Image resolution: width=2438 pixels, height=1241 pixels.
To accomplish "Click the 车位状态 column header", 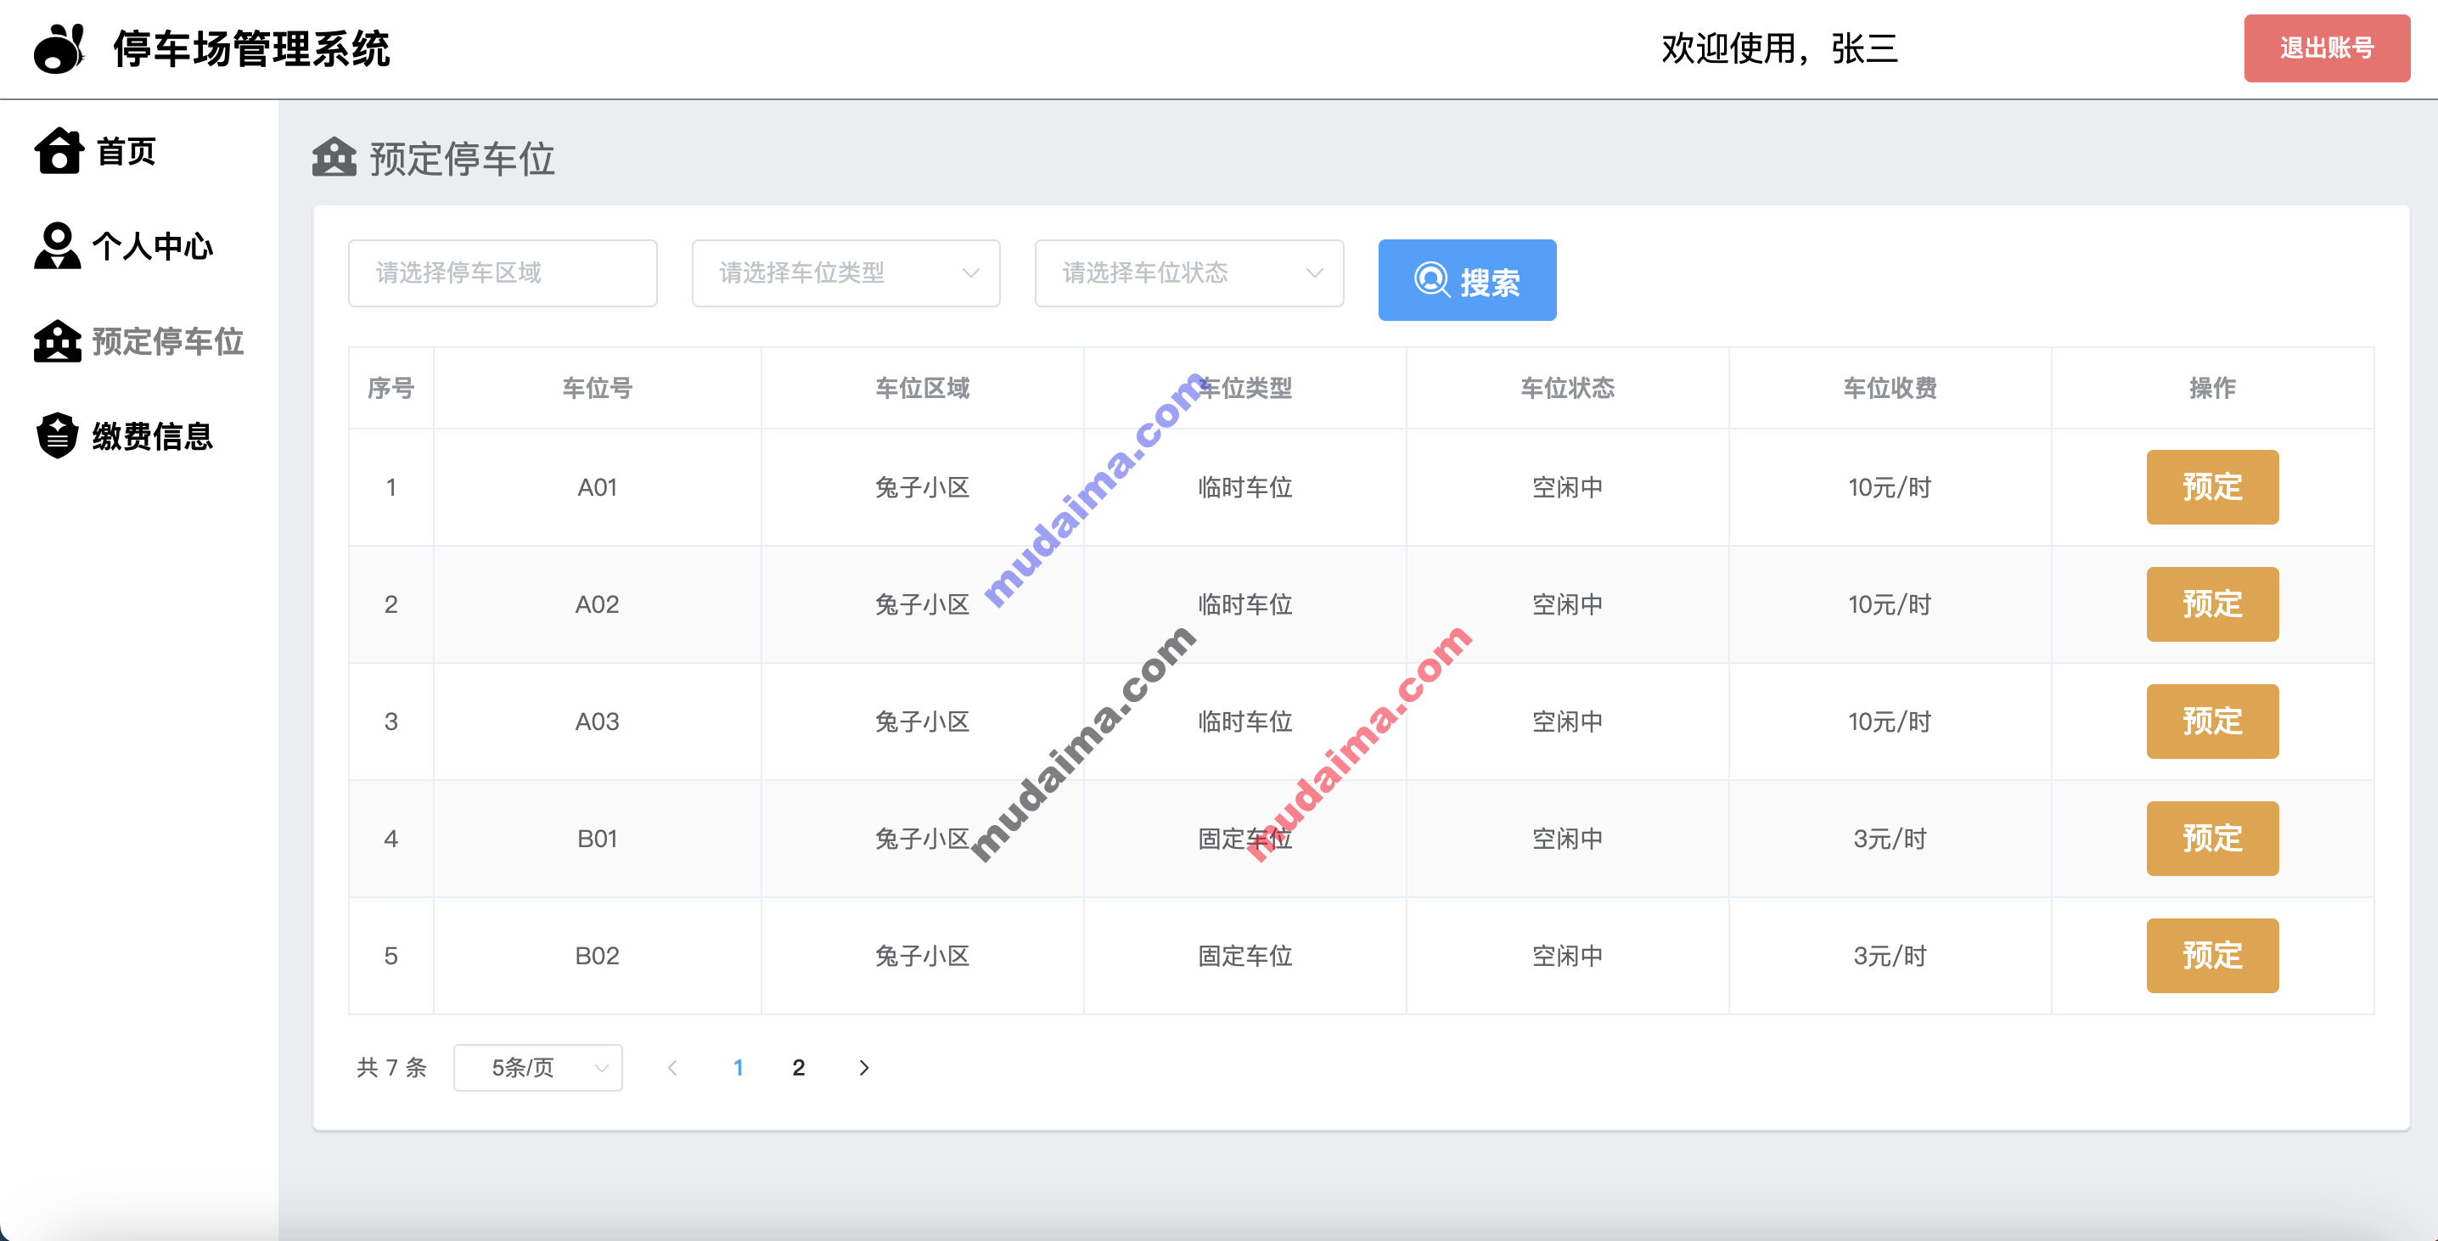I will click(1567, 388).
